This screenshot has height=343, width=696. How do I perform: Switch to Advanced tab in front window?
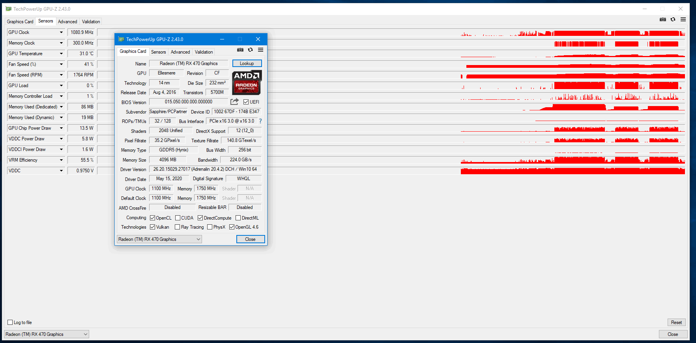pyautogui.click(x=180, y=52)
